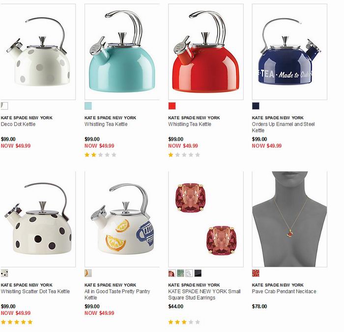
Task: Open the Deco Dot Kettle title link
Action: pyautogui.click(x=18, y=124)
